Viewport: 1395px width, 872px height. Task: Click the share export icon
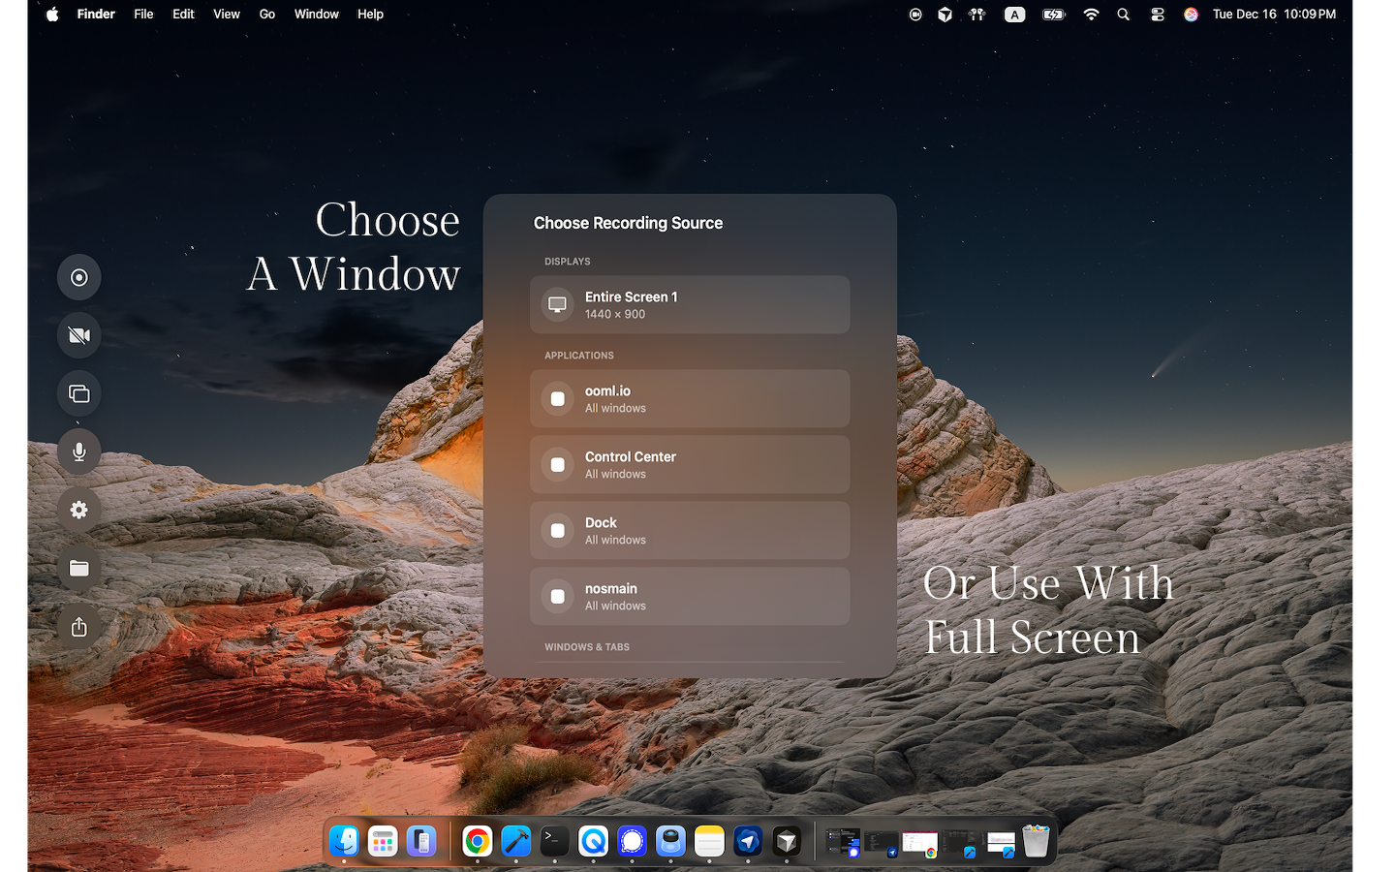[79, 627]
